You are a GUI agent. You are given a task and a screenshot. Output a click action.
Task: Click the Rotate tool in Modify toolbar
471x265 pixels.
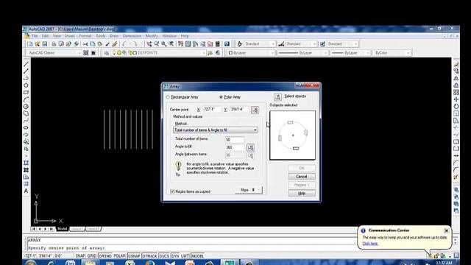[x=456, y=106]
